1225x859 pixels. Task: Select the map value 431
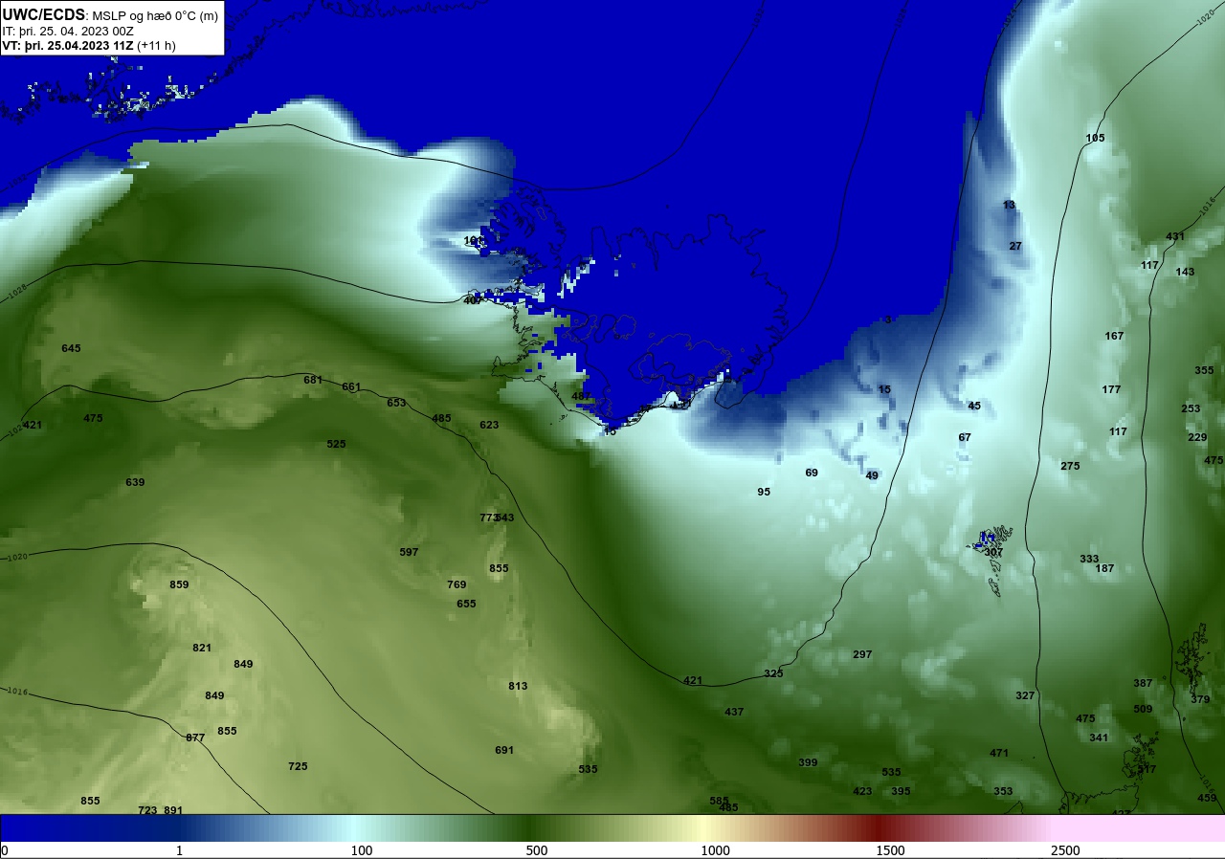[x=1175, y=236]
